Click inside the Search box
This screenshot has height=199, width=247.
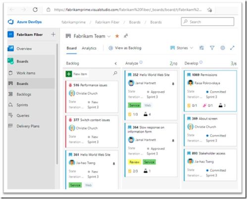tap(207, 22)
